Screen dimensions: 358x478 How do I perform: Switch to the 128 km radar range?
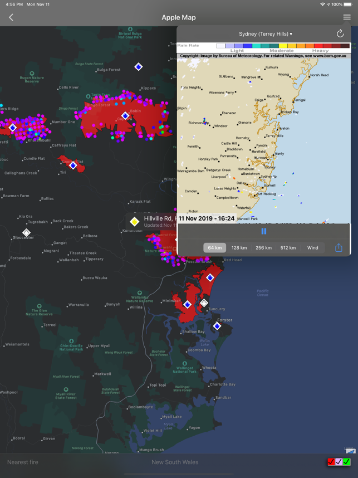(239, 247)
